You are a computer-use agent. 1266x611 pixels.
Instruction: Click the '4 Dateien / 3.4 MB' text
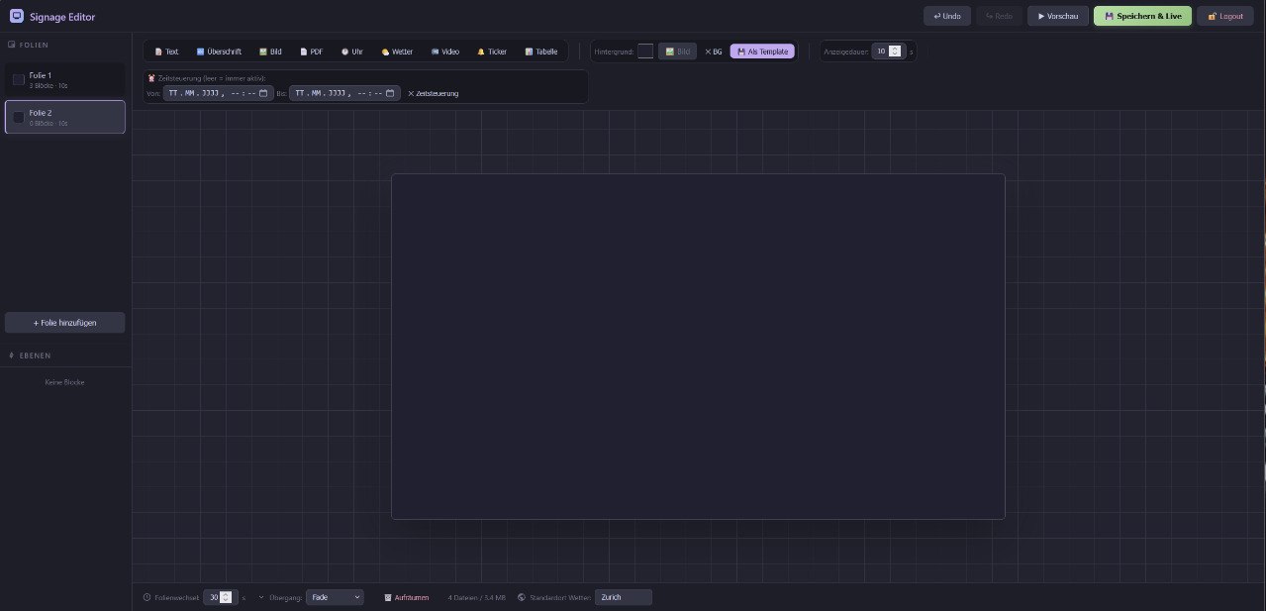click(x=477, y=597)
